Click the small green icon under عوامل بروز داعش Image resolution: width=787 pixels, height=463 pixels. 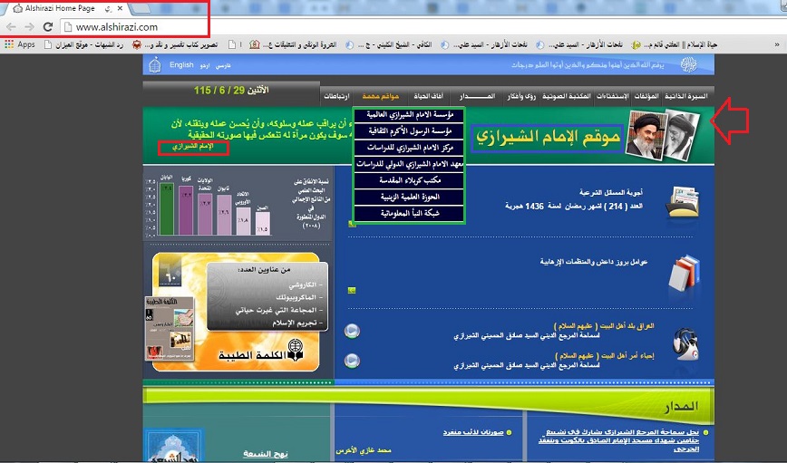tap(352, 290)
